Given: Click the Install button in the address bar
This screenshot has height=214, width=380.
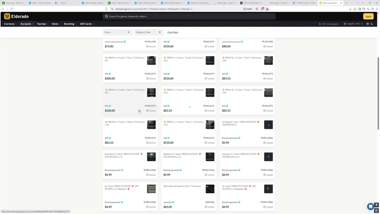Looking at the screenshot, I should pyautogui.click(x=248, y=9).
